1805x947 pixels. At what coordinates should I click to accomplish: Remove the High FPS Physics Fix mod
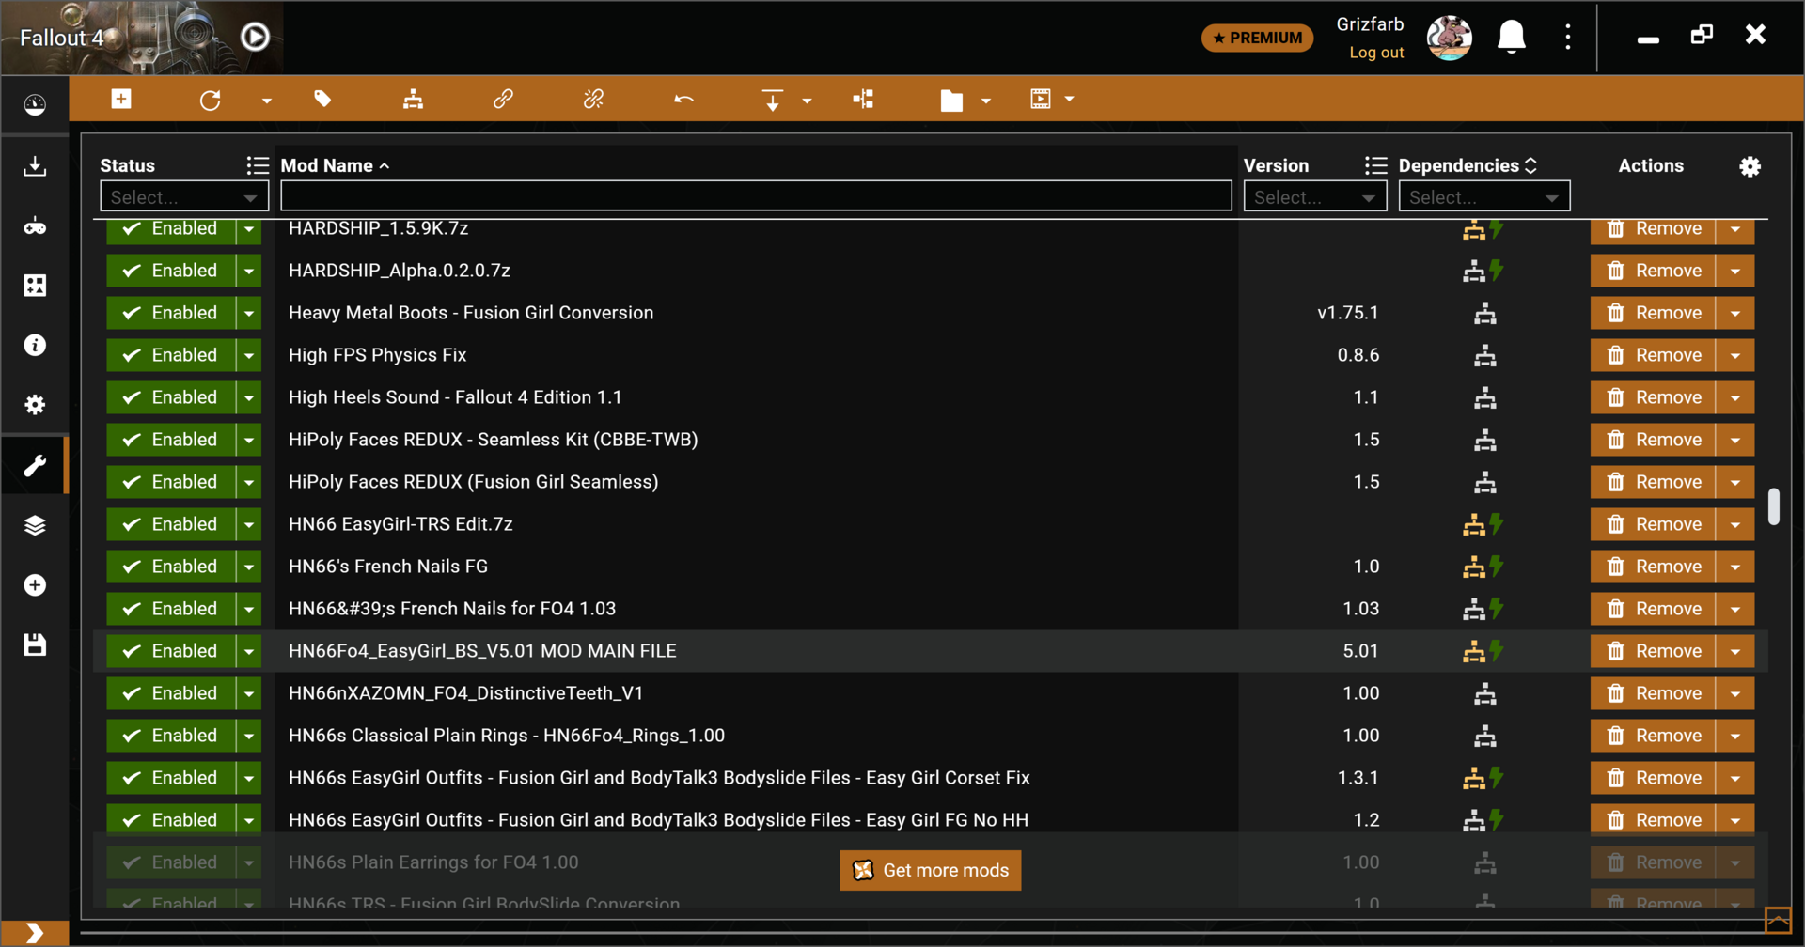(x=1653, y=355)
